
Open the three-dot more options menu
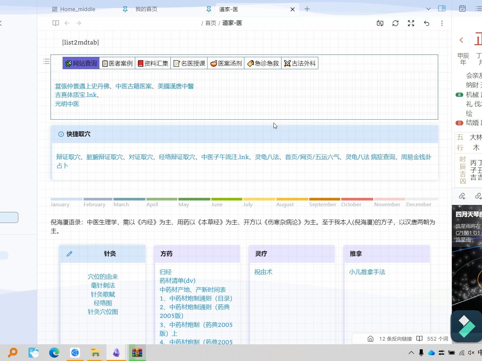[442, 23]
